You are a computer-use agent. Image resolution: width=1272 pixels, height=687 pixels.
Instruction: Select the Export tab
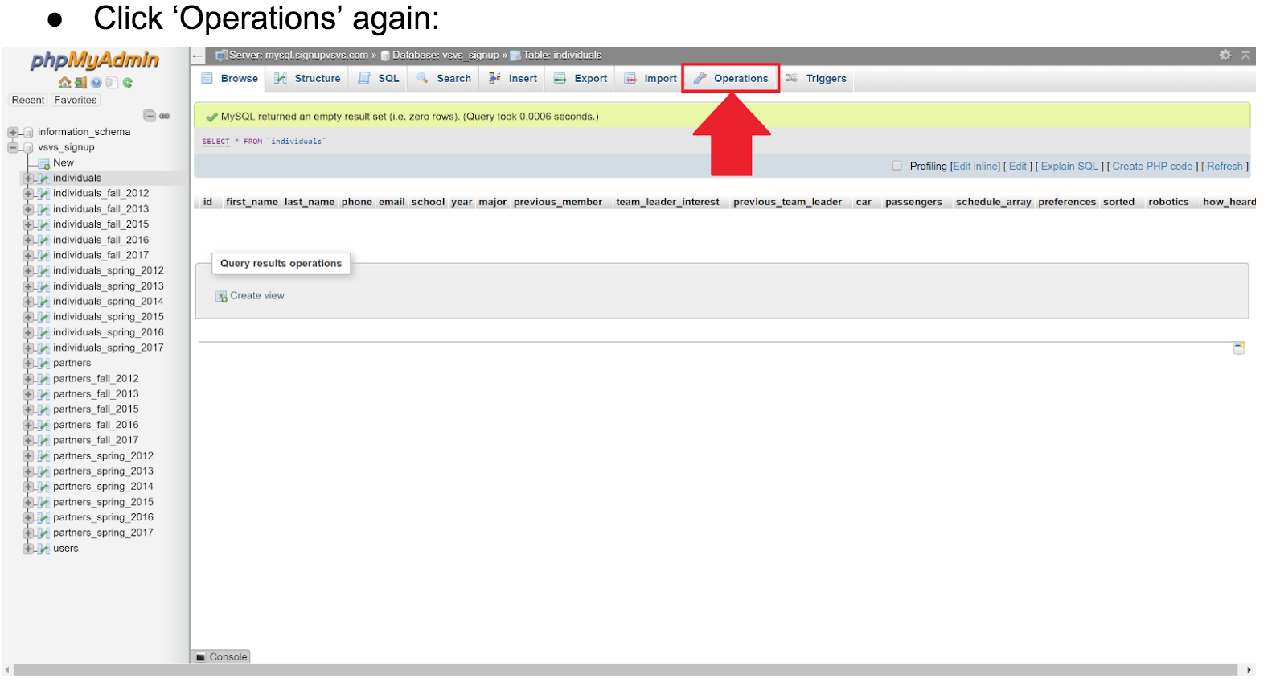click(x=581, y=79)
